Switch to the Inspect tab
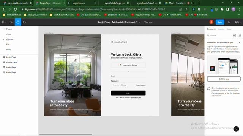This screenshot has width=243, height=136. pos(221,29)
